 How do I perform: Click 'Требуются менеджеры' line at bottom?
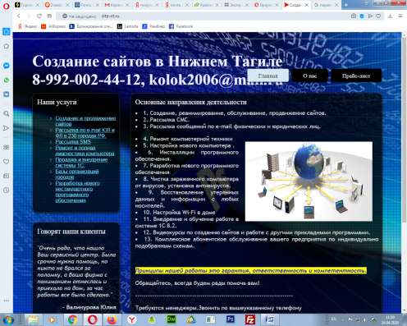pyautogui.click(x=218, y=308)
